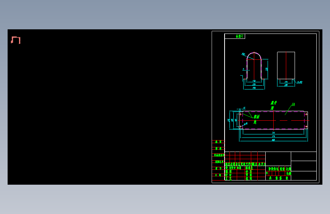Viewport: 330px width, 214px height.
Task: Click the green note text inside the plan view
Action: click(x=256, y=119)
